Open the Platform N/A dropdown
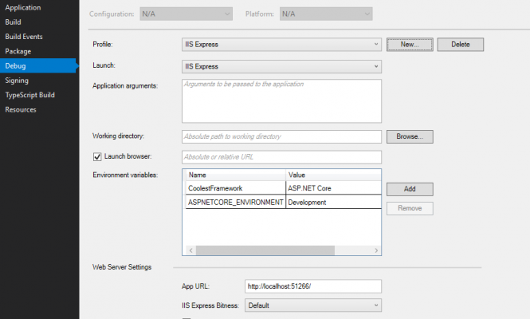This screenshot has height=319, width=530. click(x=326, y=14)
